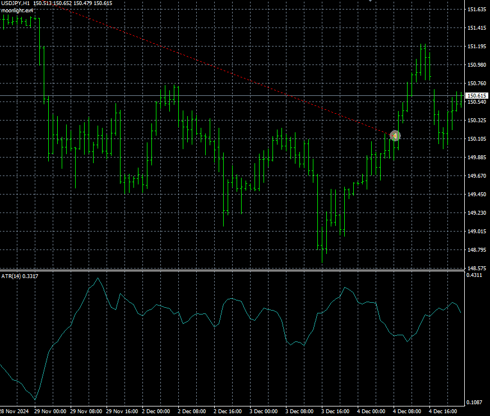Click the 4 Dec 08:00 time label
Viewport: 490px width, 416px height.
point(407,412)
